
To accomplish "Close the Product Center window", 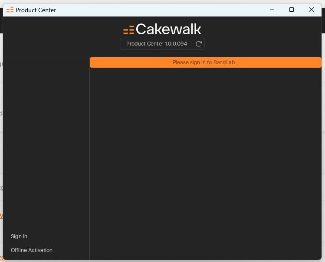I will click(311, 10).
